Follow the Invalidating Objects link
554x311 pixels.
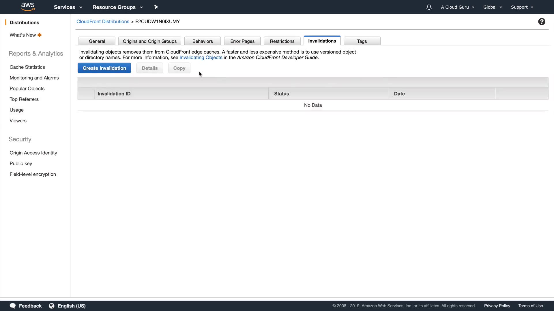coord(201,58)
